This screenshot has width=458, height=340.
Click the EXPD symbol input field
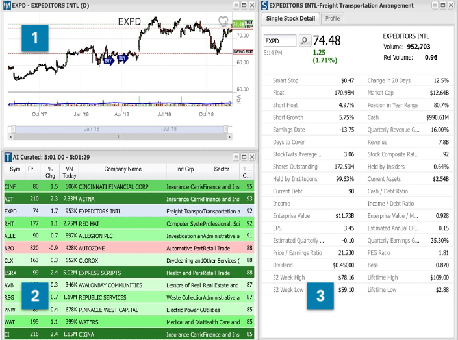pos(280,41)
